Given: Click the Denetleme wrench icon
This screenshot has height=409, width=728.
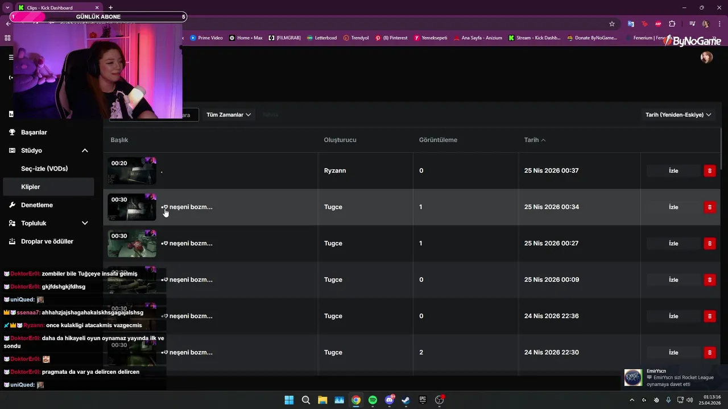Looking at the screenshot, I should (12, 205).
